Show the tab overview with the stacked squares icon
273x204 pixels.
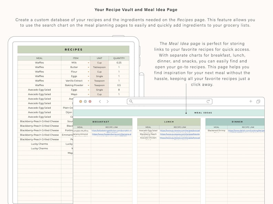(x=258, y=102)
